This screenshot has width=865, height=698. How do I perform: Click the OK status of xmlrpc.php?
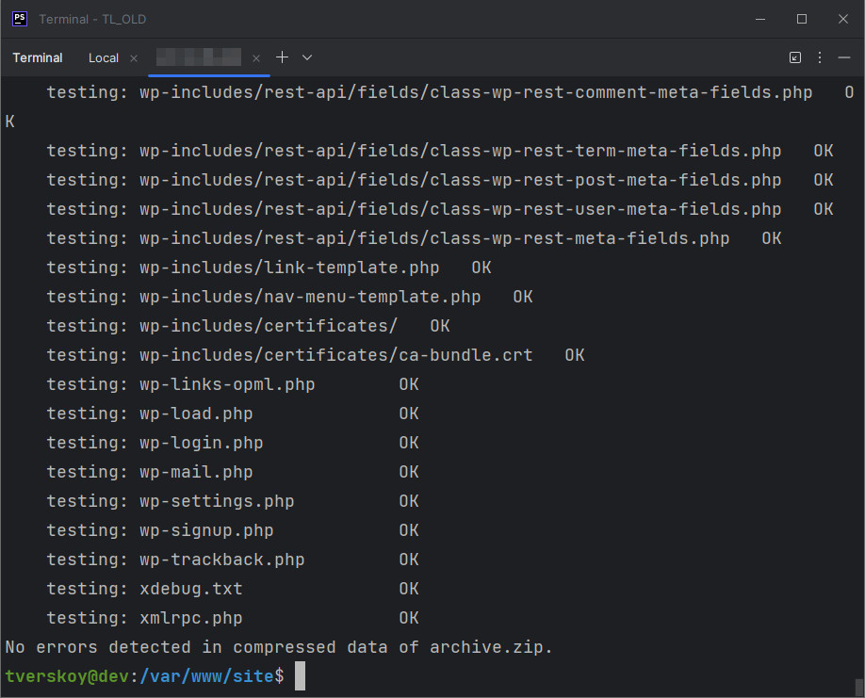click(409, 618)
